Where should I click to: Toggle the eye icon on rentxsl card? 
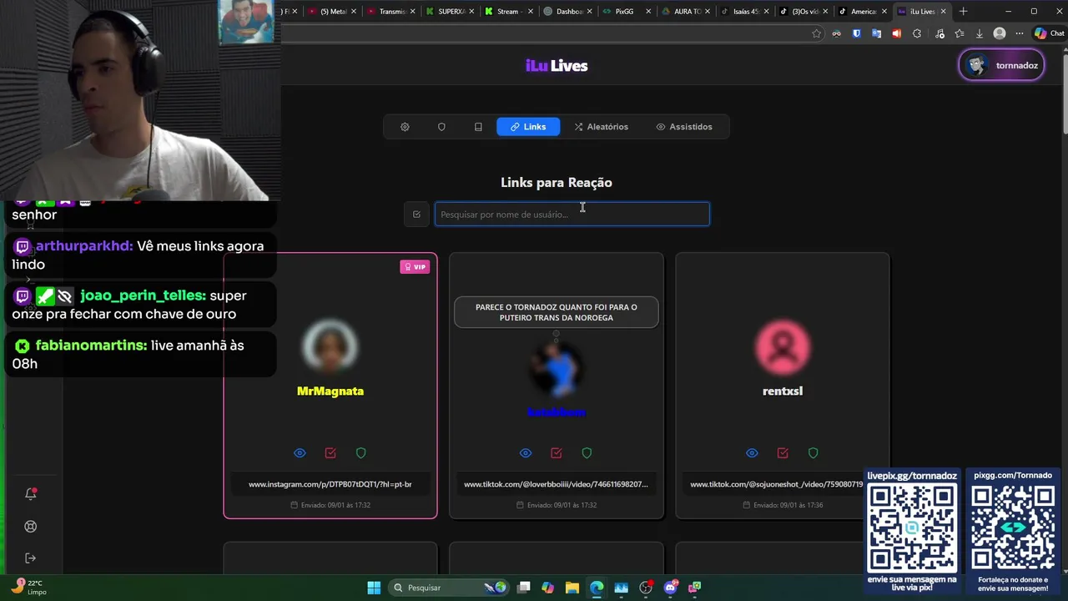(752, 453)
